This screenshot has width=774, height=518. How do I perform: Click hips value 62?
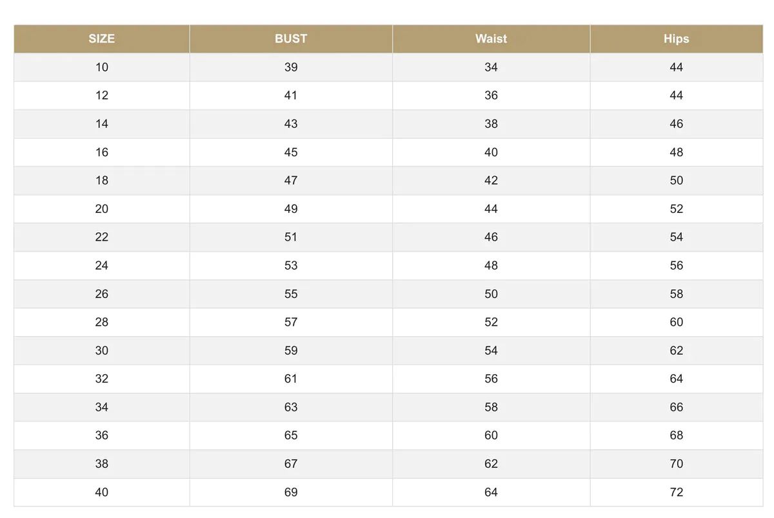[676, 350]
